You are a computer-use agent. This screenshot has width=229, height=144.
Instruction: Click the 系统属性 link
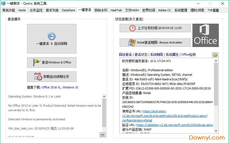click(x=172, y=55)
